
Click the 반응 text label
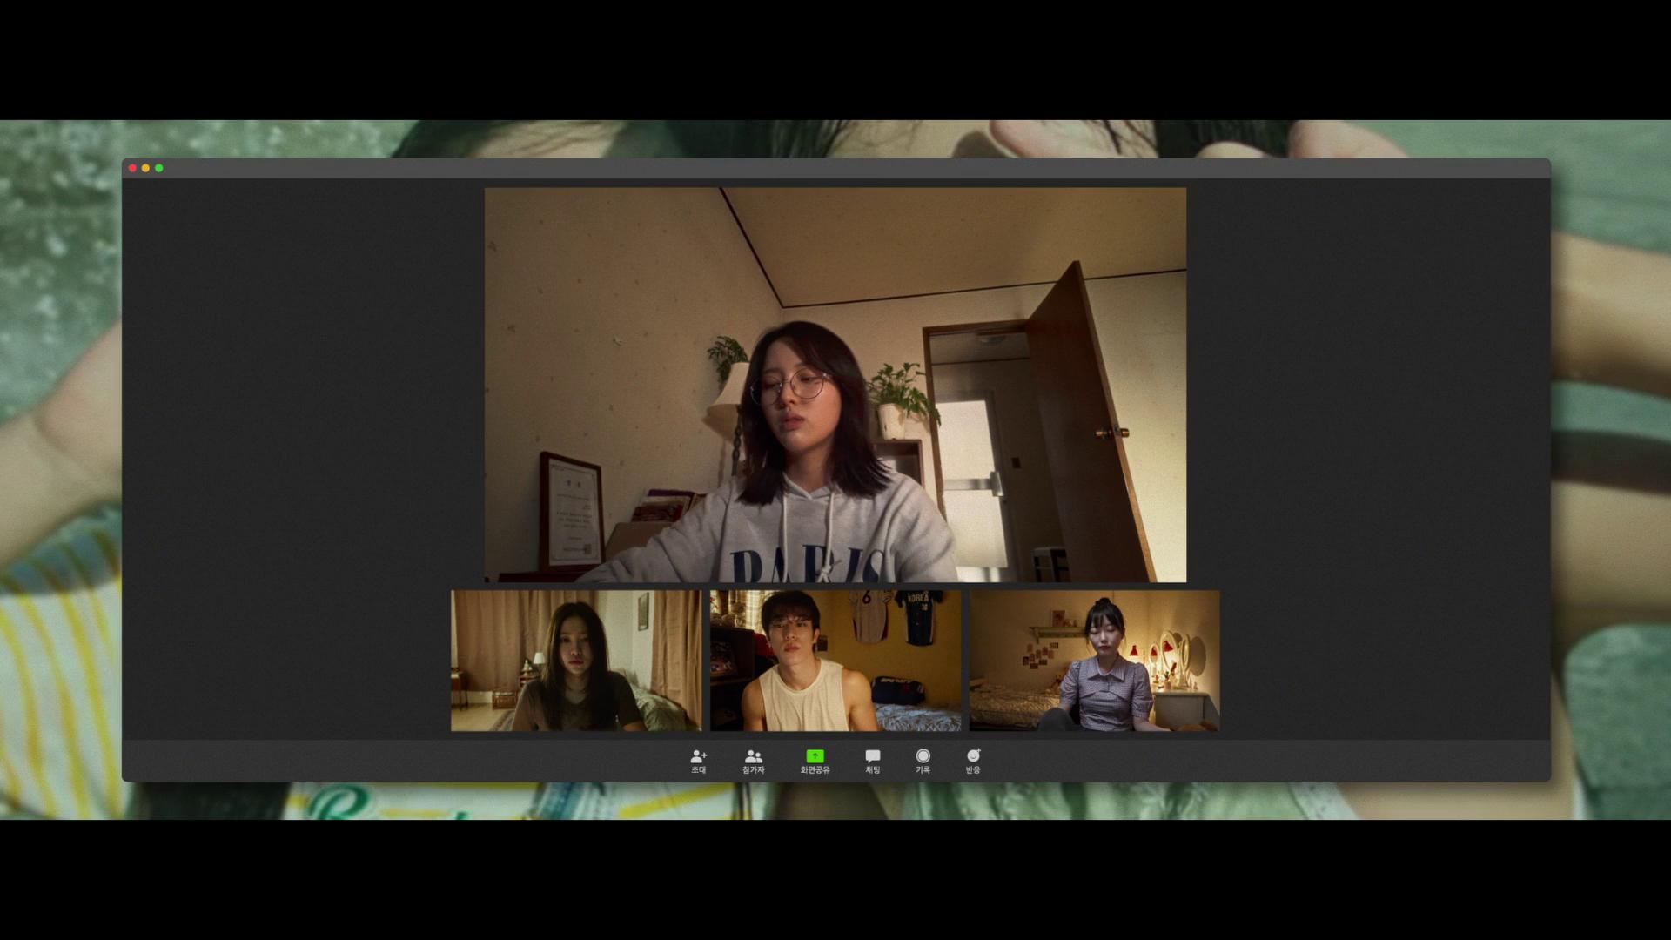[x=973, y=770]
